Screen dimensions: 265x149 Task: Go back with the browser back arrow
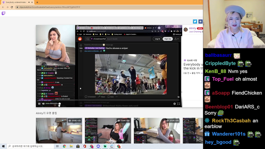click(x=3, y=7)
